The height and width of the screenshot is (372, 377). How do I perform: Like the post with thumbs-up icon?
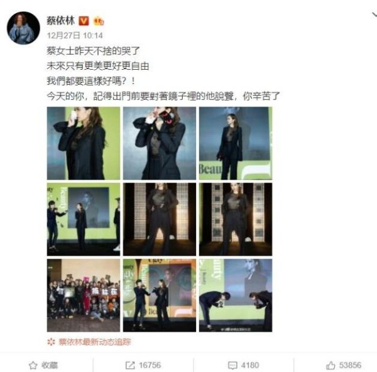[x=331, y=365]
